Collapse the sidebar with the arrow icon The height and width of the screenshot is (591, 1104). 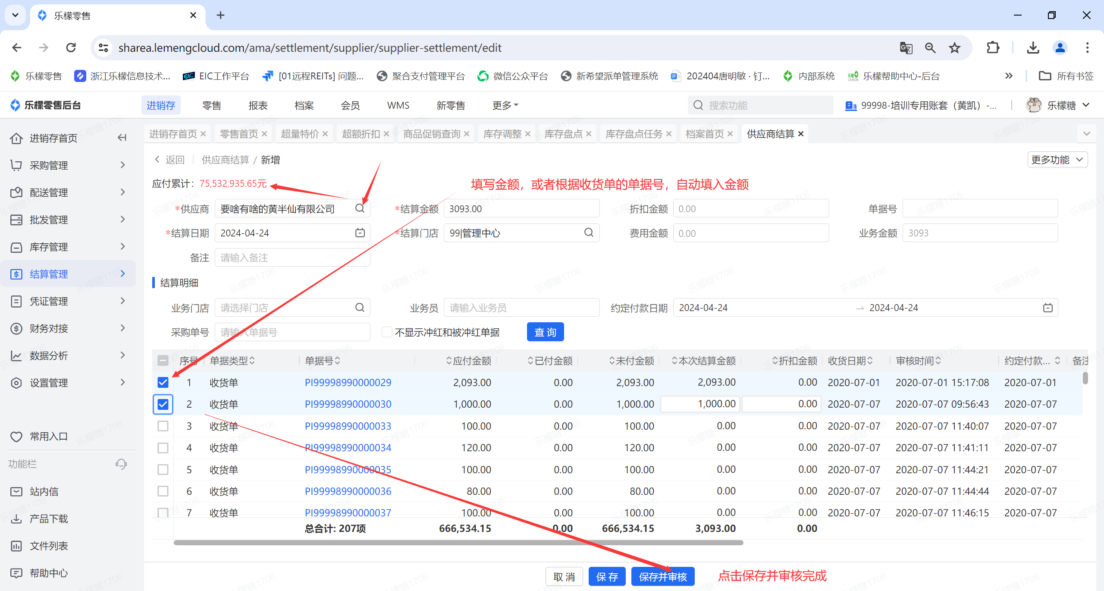(122, 138)
